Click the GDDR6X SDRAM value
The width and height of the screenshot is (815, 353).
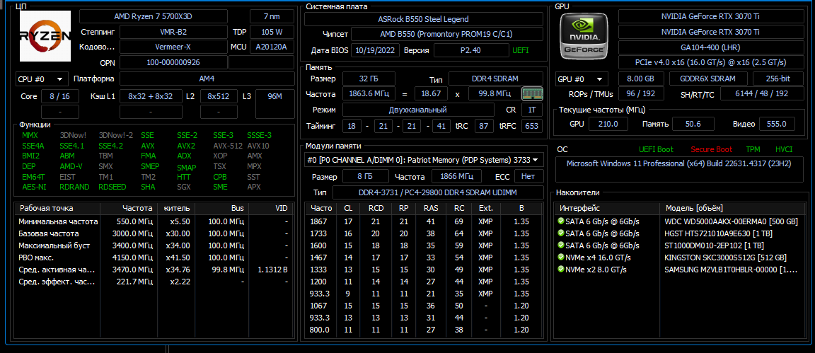point(708,79)
